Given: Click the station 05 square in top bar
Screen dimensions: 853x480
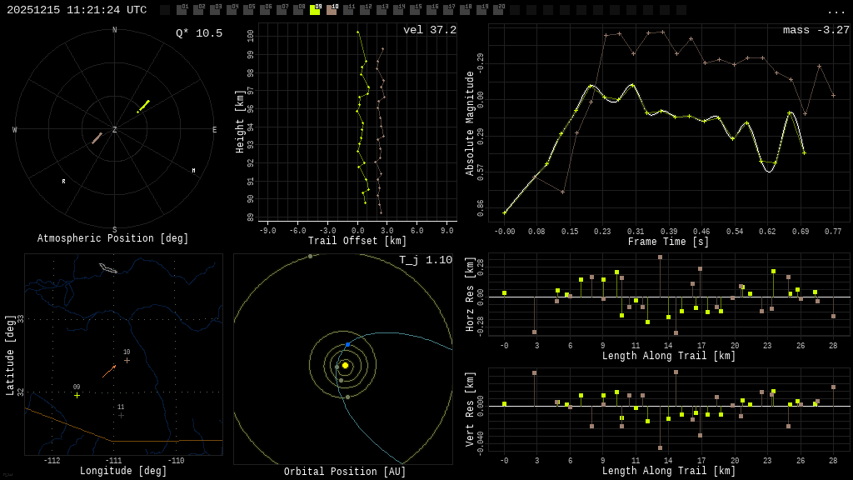Looking at the screenshot, I should 248,10.
